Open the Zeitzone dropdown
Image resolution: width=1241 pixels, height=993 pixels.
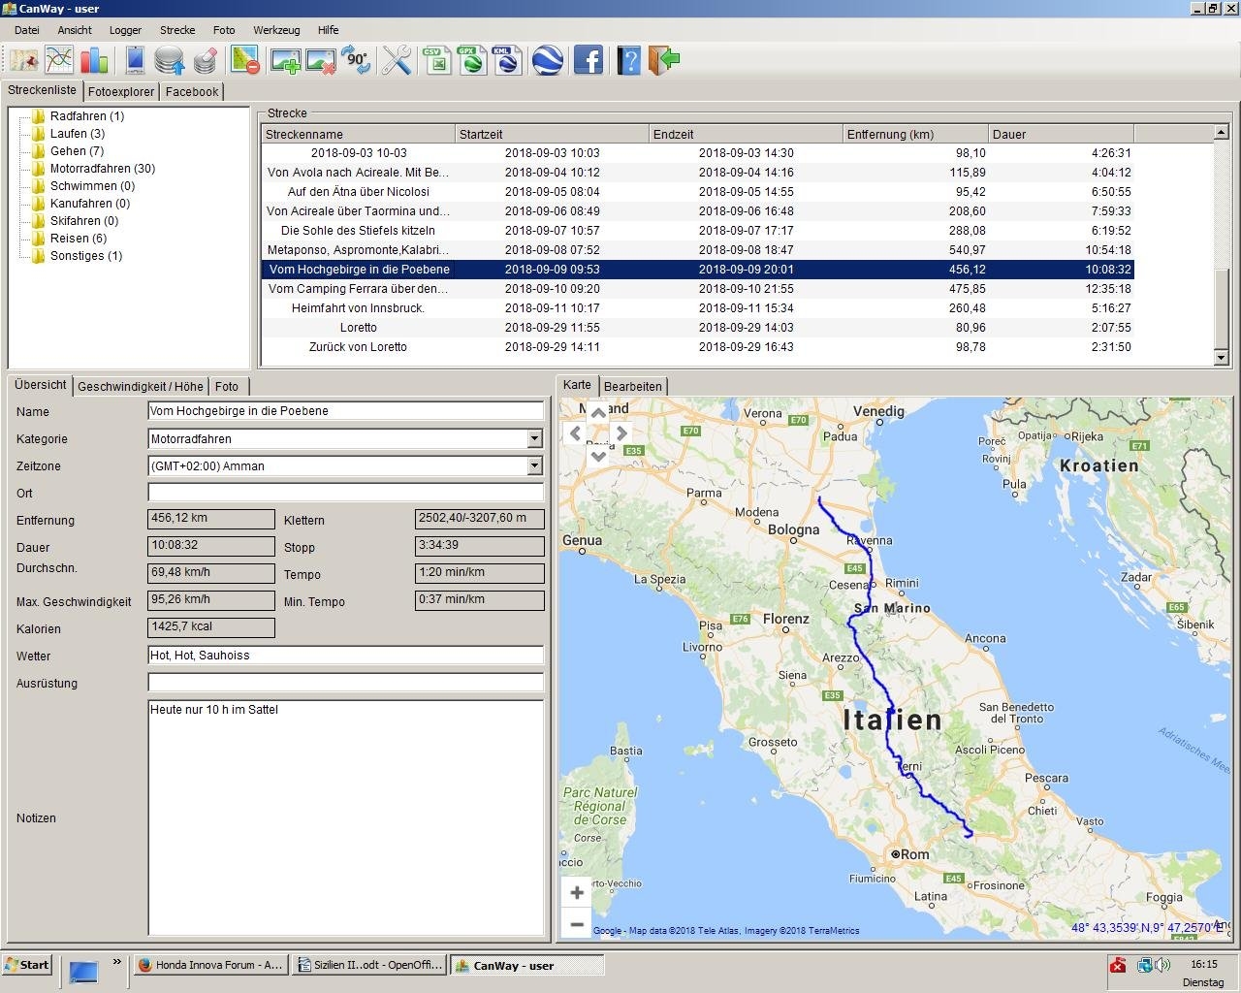(534, 466)
